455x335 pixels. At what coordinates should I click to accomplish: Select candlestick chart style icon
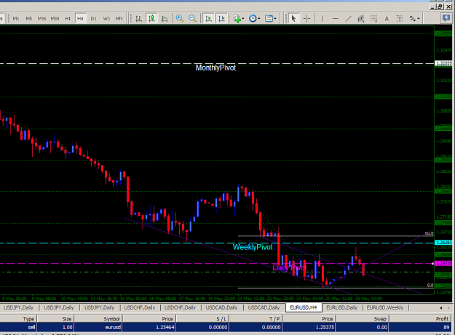(x=151, y=19)
